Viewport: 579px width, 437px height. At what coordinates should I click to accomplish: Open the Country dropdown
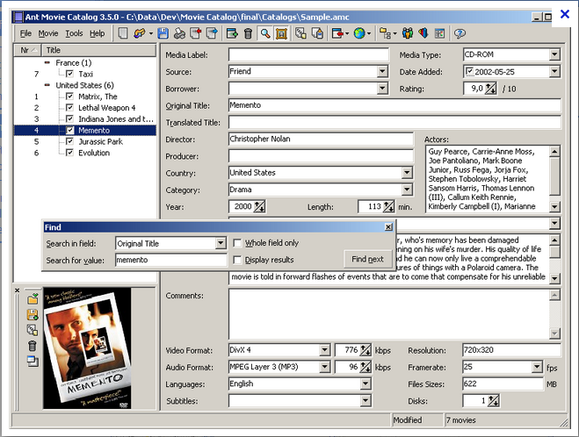pyautogui.click(x=407, y=173)
